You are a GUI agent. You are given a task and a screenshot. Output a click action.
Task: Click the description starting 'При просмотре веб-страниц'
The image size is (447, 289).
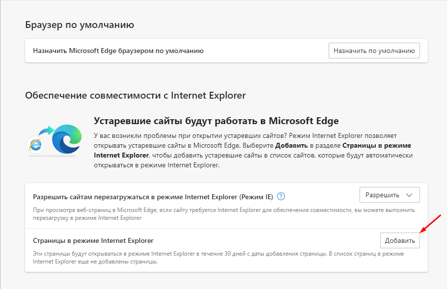tap(224, 214)
